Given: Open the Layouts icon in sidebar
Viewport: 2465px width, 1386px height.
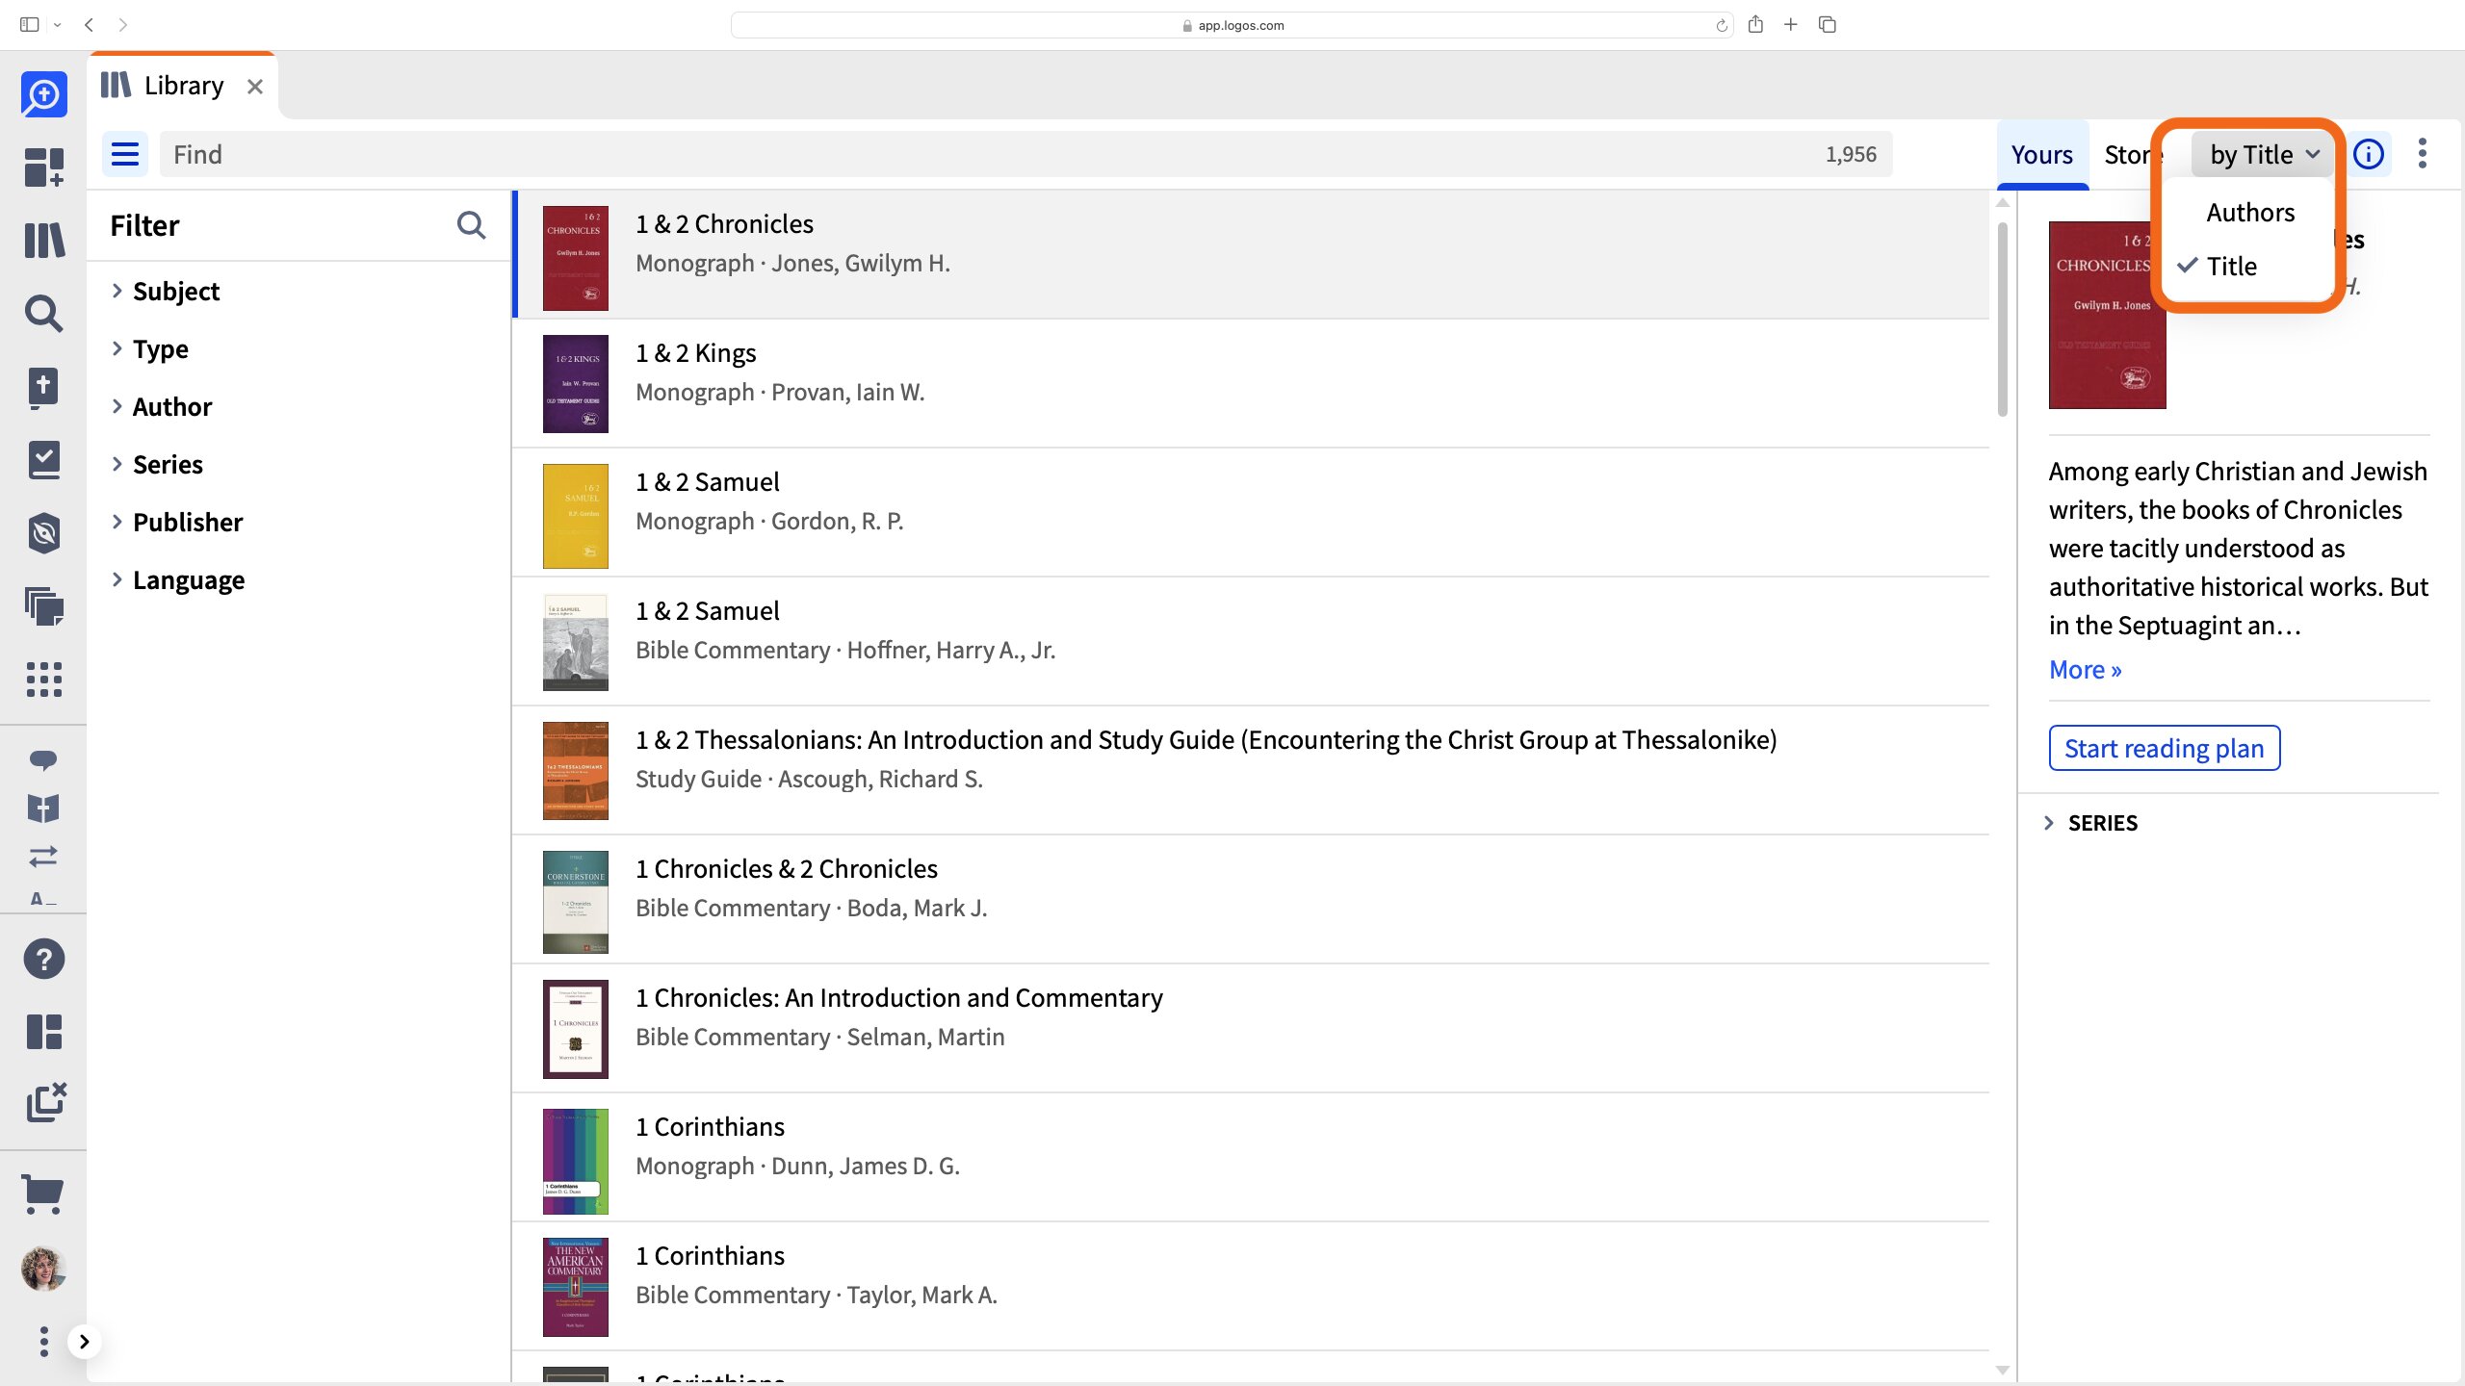Looking at the screenshot, I should [x=43, y=1032].
